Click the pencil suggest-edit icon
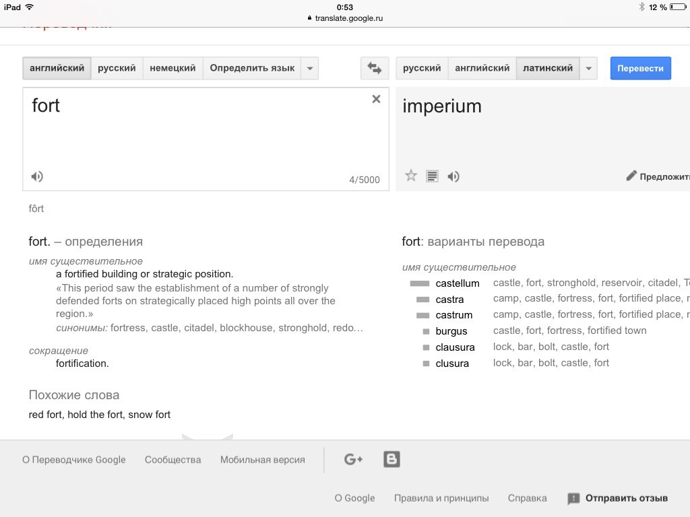Image resolution: width=690 pixels, height=517 pixels. point(631,176)
